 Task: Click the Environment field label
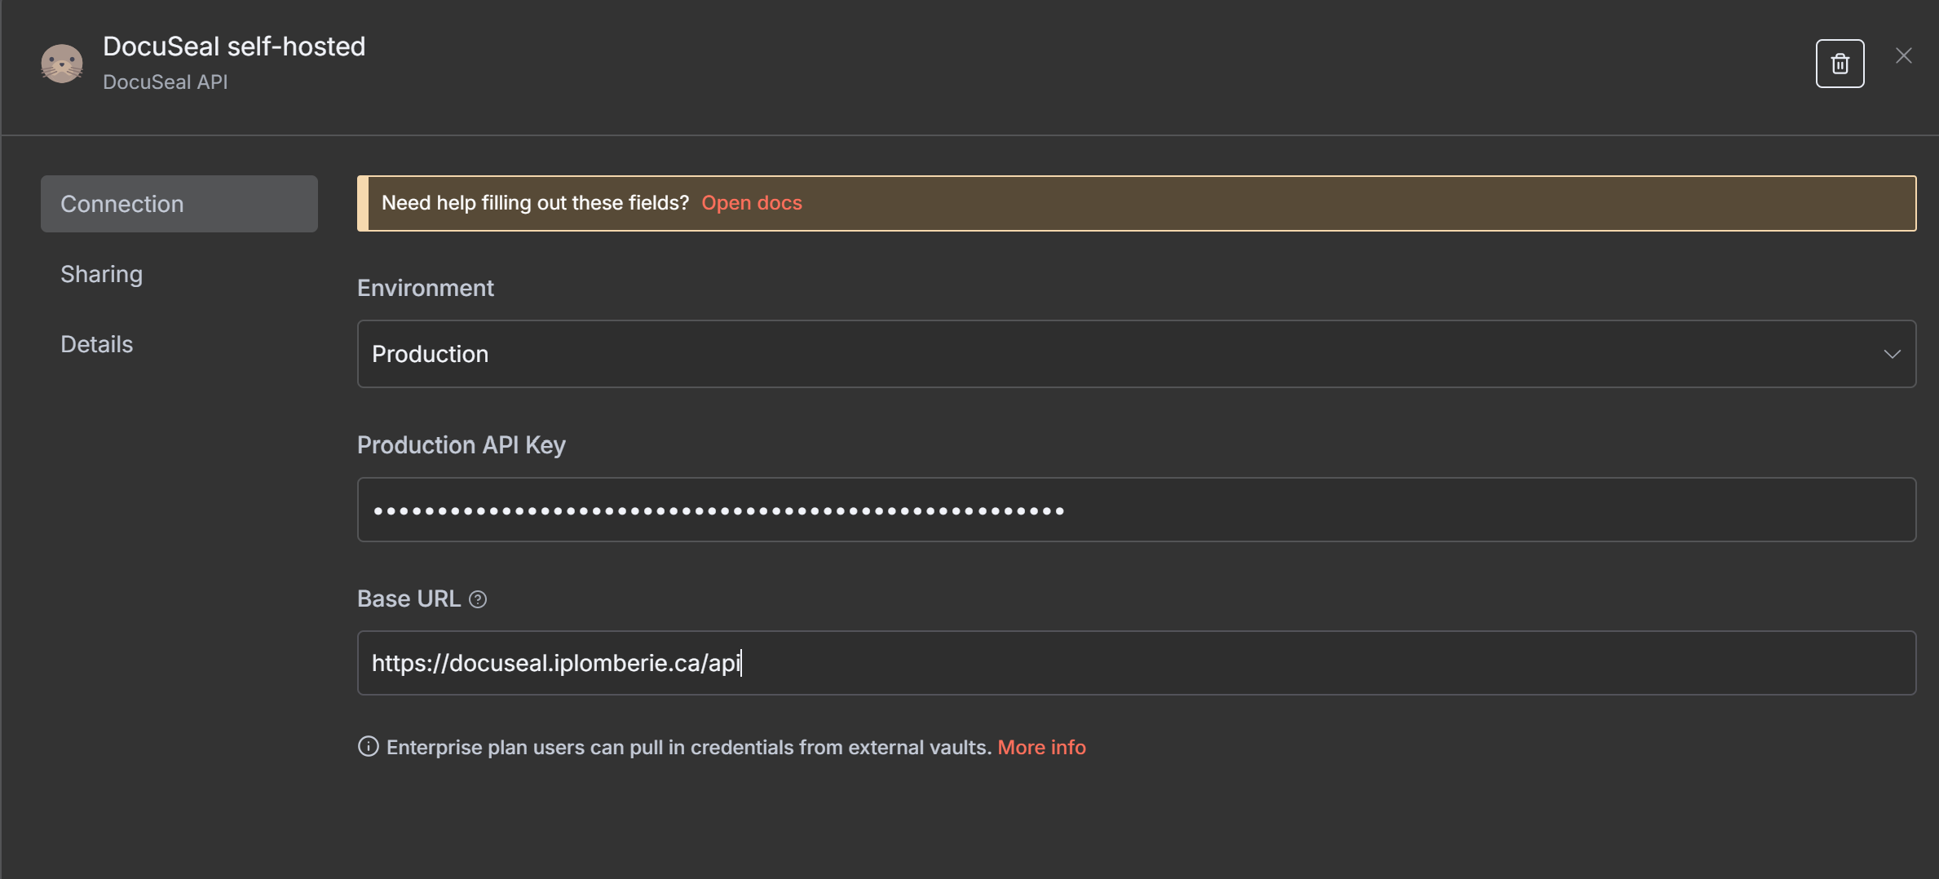coord(426,288)
